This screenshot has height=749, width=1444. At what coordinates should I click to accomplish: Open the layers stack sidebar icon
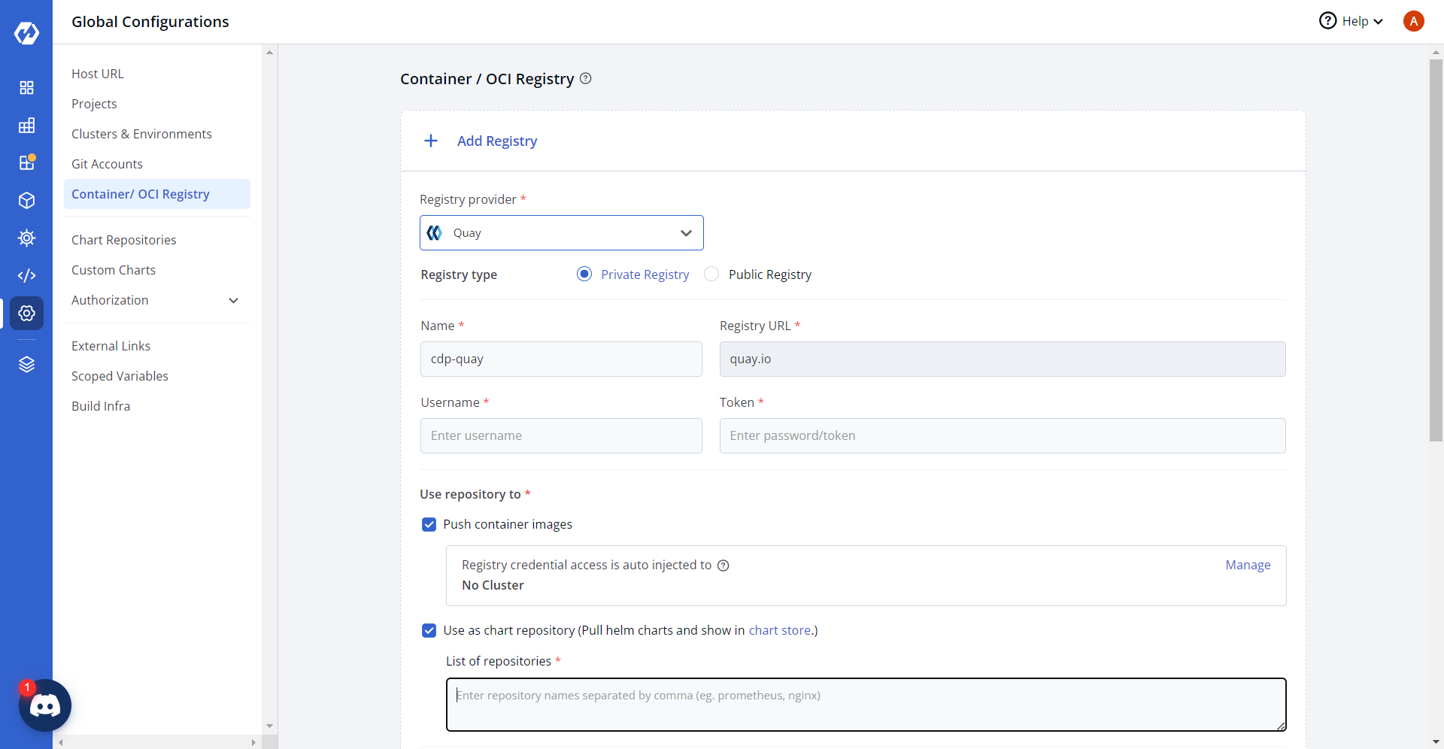[26, 365]
